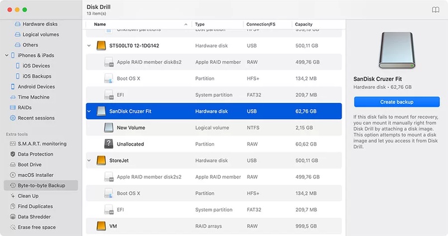Select Byte-to-byte Backup label in the sidebar

(41, 186)
